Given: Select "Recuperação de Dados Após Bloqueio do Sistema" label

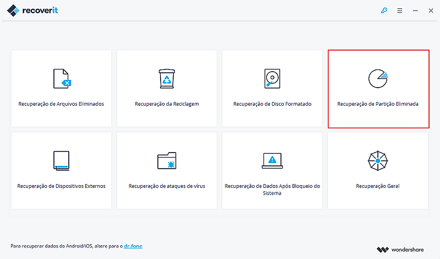Looking at the screenshot, I should [272, 190].
